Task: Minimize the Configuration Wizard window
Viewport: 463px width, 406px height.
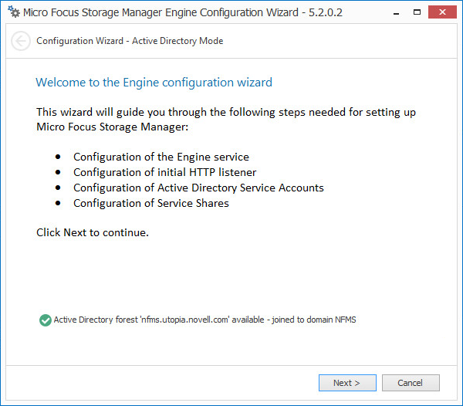Action: tap(394, 12)
